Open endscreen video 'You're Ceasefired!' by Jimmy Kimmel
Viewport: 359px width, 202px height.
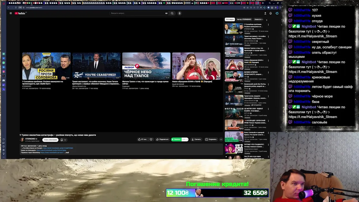pos(96,66)
